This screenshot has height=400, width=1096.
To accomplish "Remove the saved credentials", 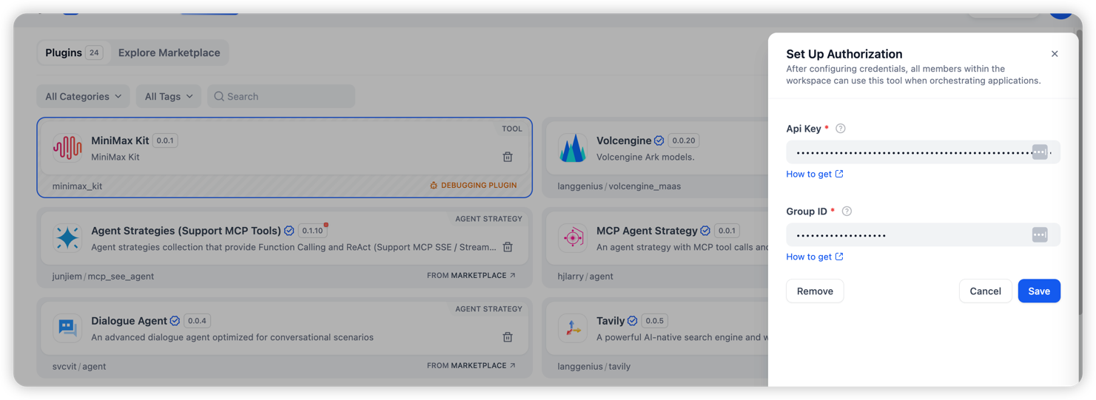I will coord(815,291).
